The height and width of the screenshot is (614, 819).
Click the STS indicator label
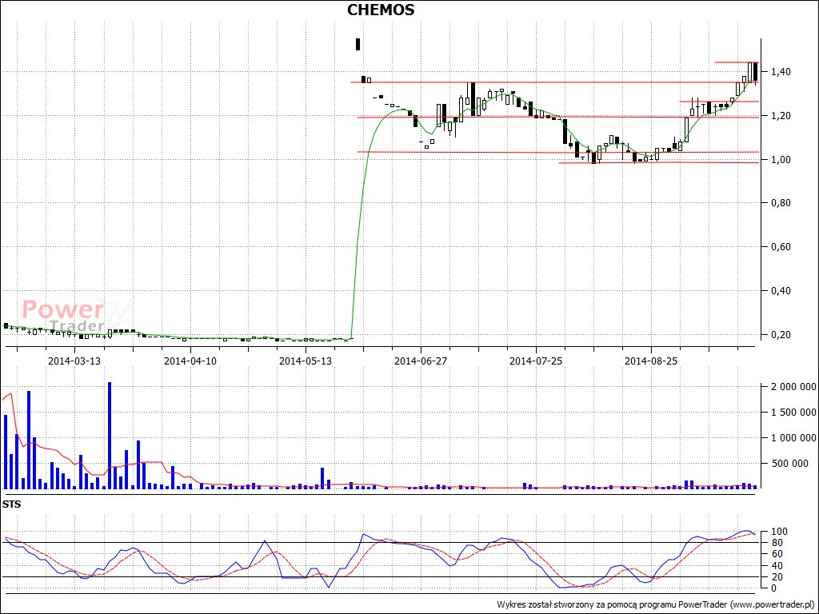pyautogui.click(x=10, y=505)
